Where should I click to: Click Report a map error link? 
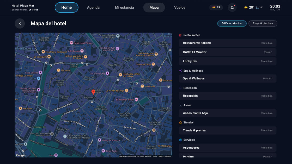click(165, 156)
